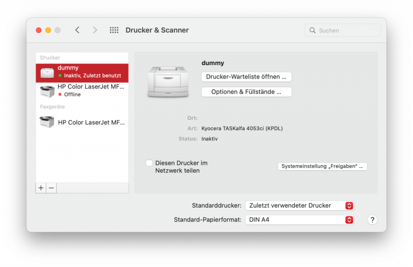Screen dimensions: 413x267
Task: Click the 'Art:' label
Action: (193, 129)
